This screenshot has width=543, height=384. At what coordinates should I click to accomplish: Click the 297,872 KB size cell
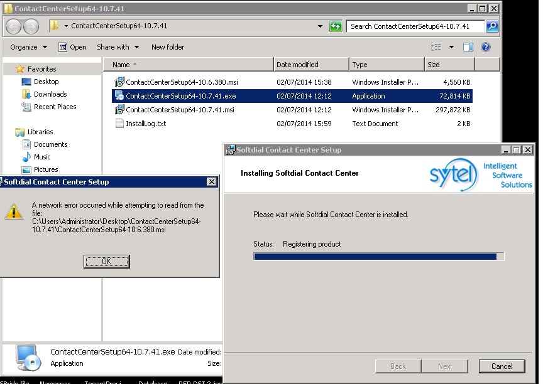coord(453,110)
